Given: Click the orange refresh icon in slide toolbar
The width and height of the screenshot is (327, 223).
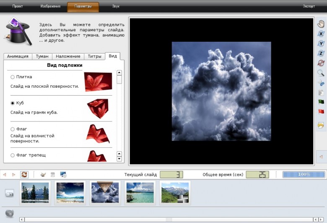Looking at the screenshot, I should click(x=24, y=175).
